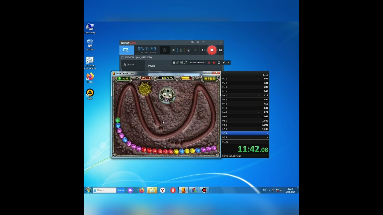Click the Zuma yellow progress bar
The width and height of the screenshot is (383, 215).
pyautogui.click(x=186, y=78)
